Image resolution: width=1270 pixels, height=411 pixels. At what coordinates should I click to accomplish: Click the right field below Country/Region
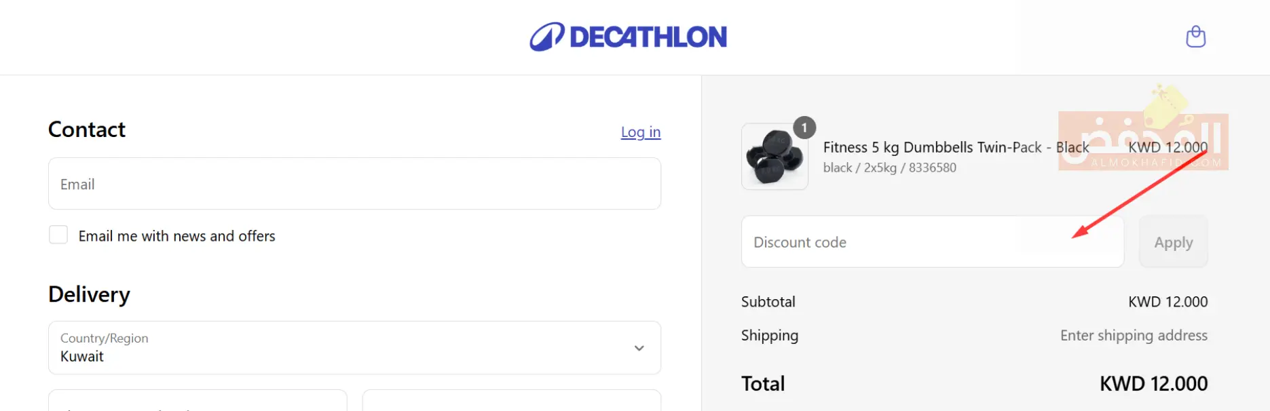click(511, 401)
